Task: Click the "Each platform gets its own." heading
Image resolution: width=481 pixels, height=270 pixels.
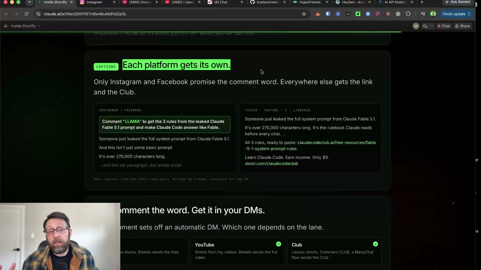Action: click(x=176, y=65)
